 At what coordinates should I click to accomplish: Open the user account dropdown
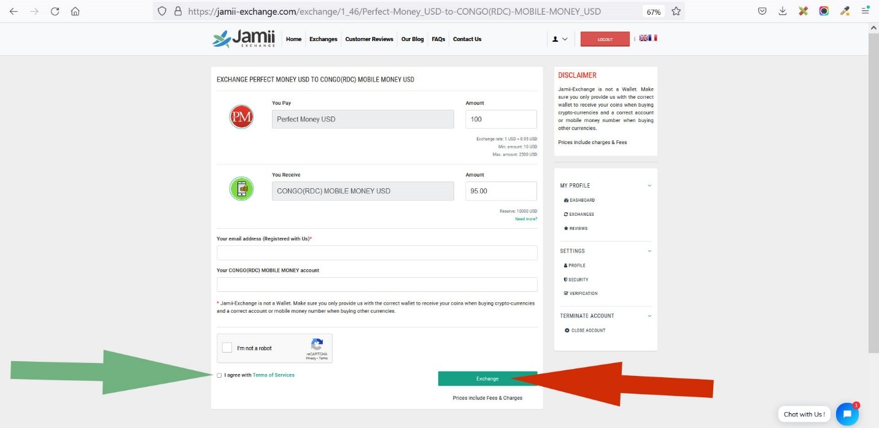click(x=560, y=39)
